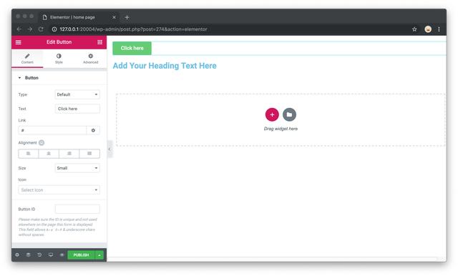Open page settings gear in footer
Screen dimensions: 458x276
(x=17, y=255)
